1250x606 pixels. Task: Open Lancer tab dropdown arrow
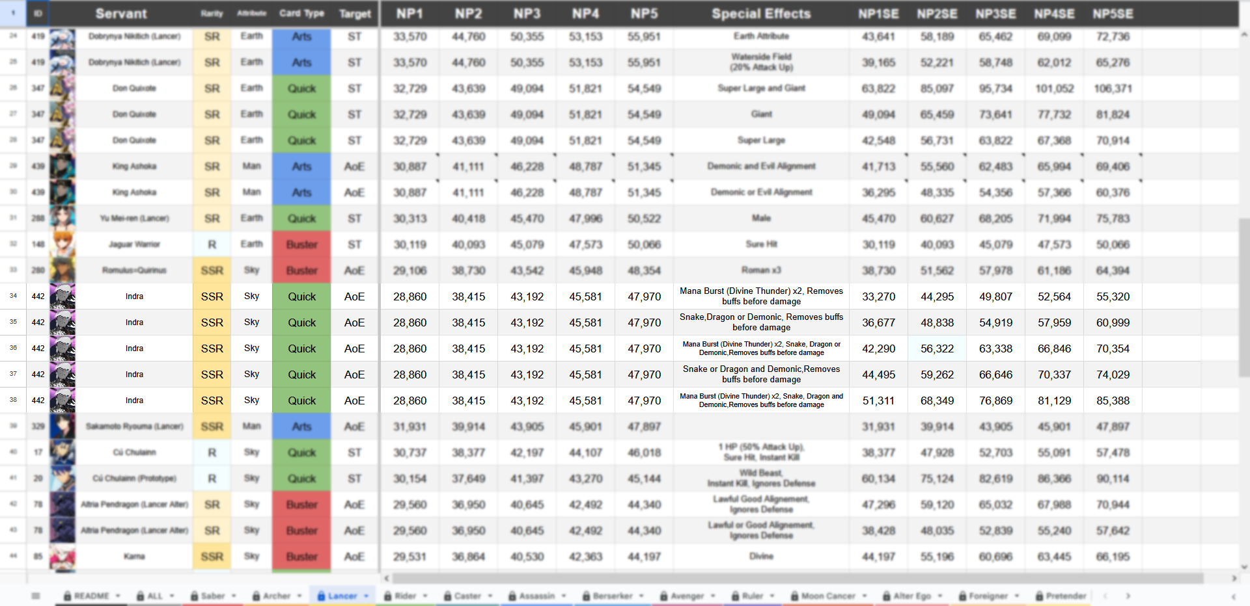tap(366, 596)
